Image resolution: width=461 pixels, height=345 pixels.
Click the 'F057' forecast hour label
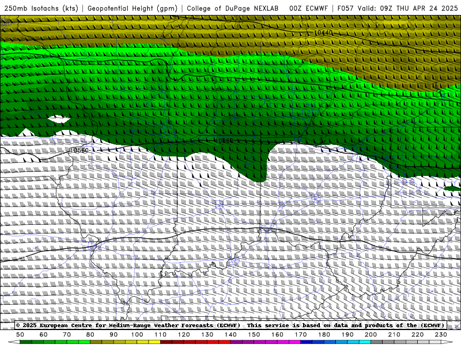[x=345, y=8]
